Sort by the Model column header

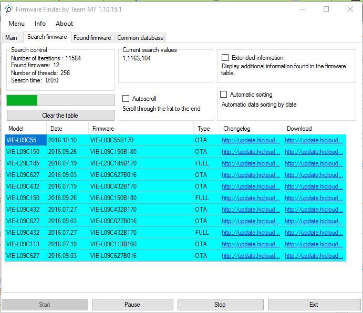[25, 129]
